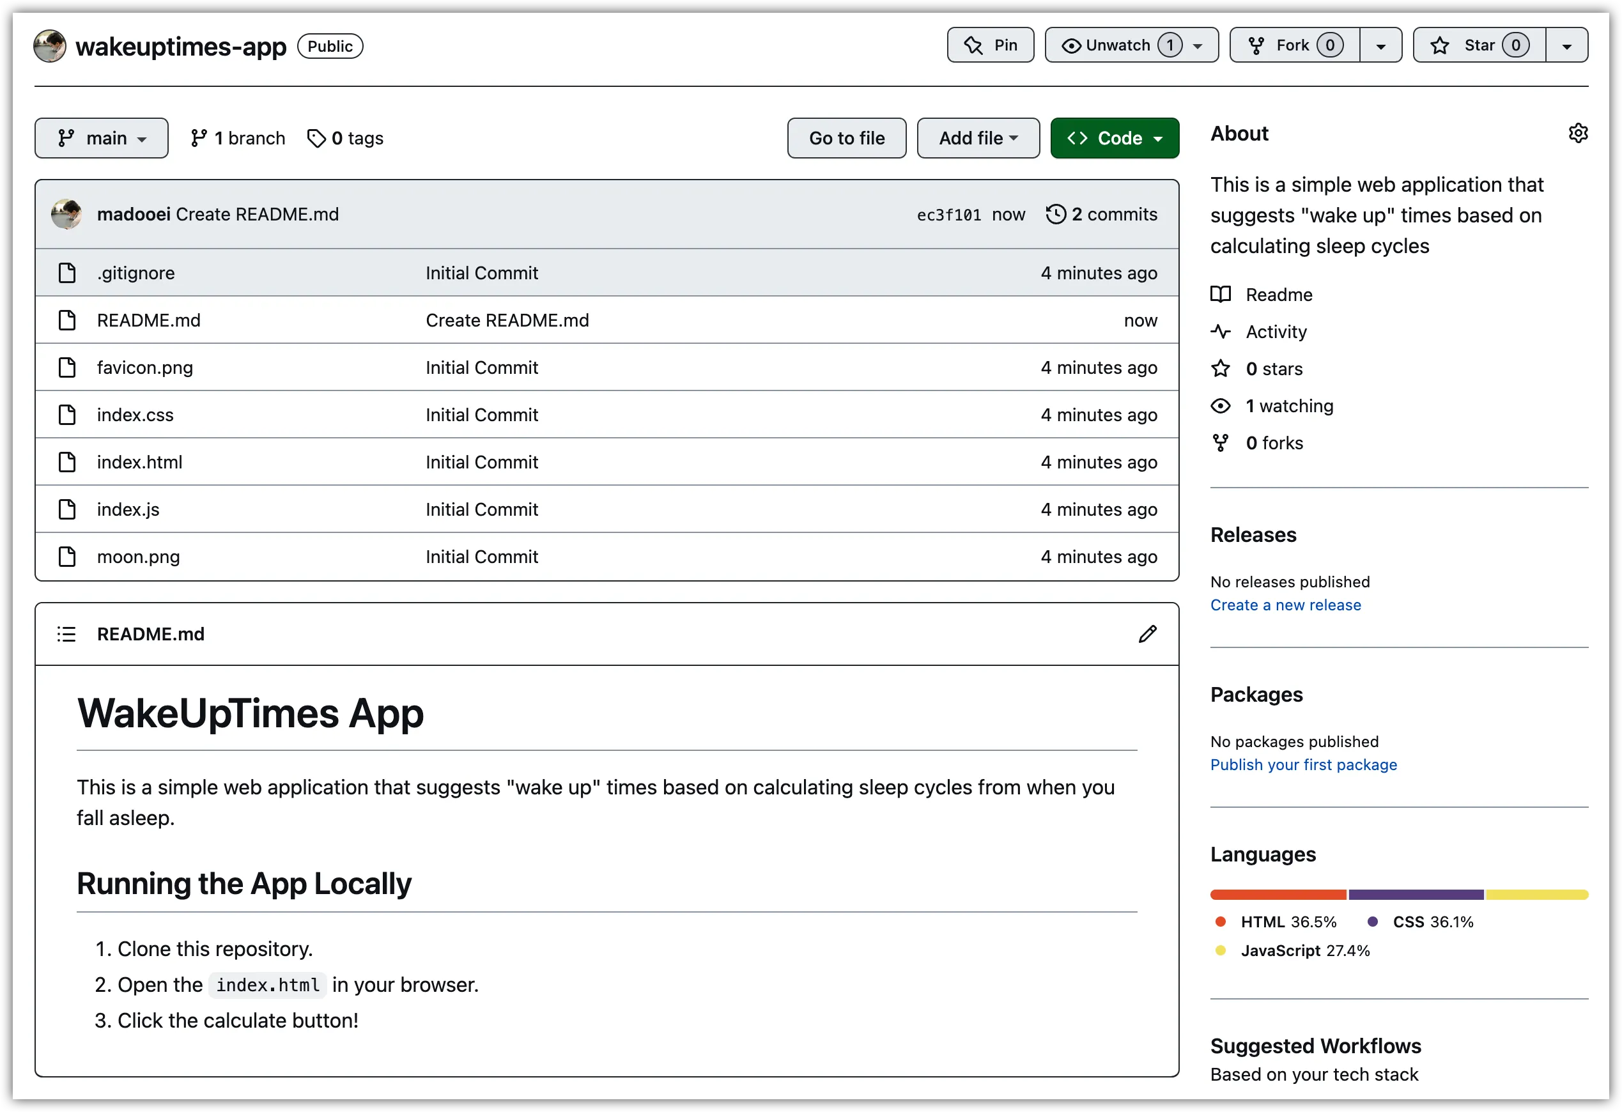1622x1112 pixels.
Task: Click the Go to file button
Action: click(x=847, y=138)
